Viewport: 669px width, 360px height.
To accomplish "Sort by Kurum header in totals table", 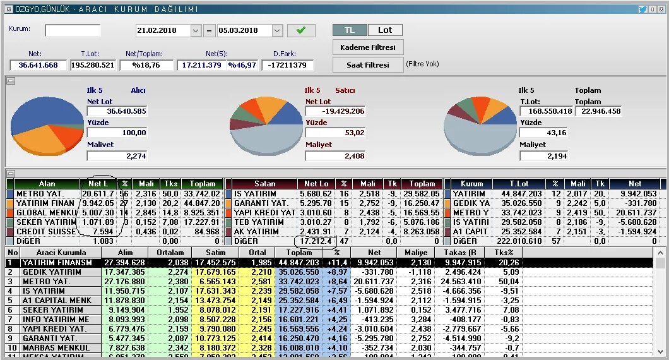I will click(x=471, y=184).
